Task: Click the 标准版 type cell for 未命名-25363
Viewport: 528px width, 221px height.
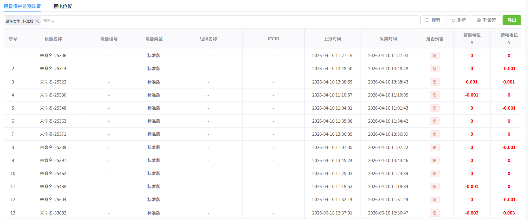Action: (154, 121)
